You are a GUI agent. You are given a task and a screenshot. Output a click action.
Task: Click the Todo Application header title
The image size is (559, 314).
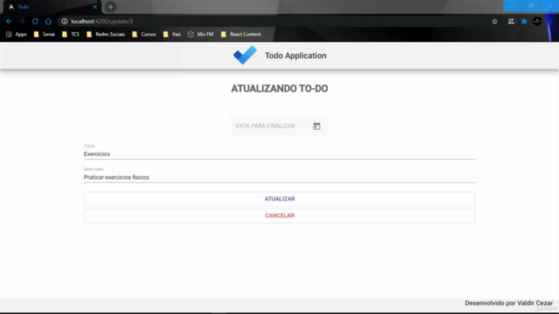295,56
